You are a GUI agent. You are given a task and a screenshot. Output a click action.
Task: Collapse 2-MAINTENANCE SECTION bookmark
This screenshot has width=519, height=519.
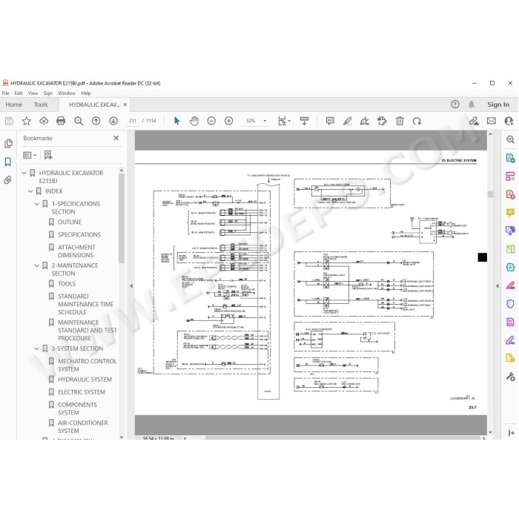(37, 265)
